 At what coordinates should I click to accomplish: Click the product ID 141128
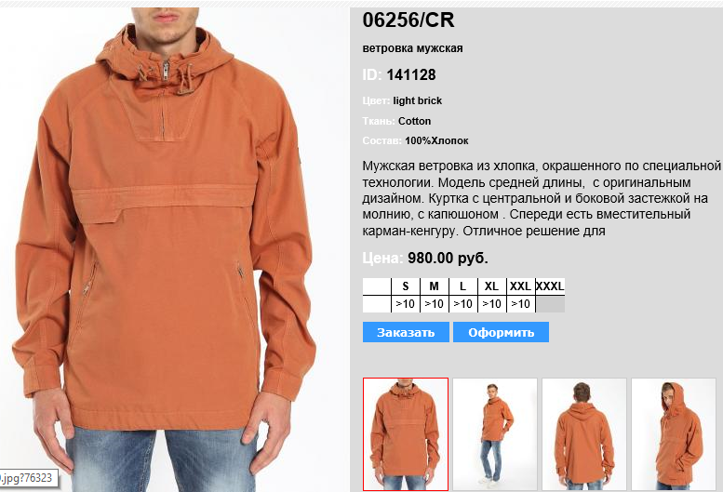[x=411, y=74]
